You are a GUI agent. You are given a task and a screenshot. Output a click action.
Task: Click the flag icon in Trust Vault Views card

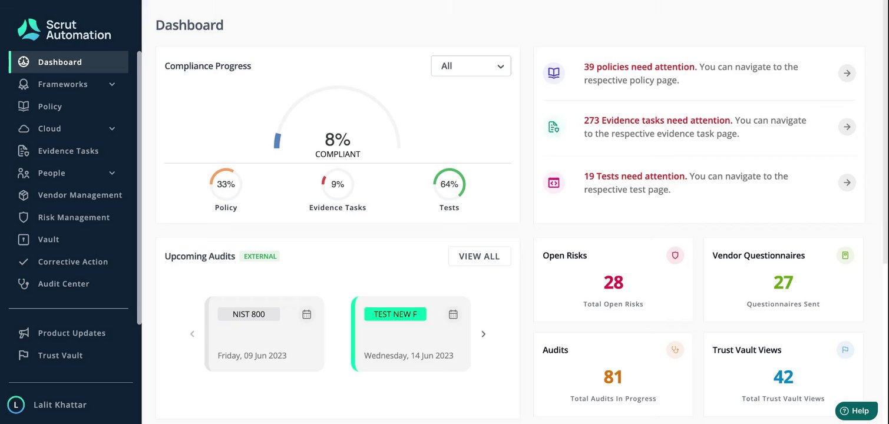point(845,350)
